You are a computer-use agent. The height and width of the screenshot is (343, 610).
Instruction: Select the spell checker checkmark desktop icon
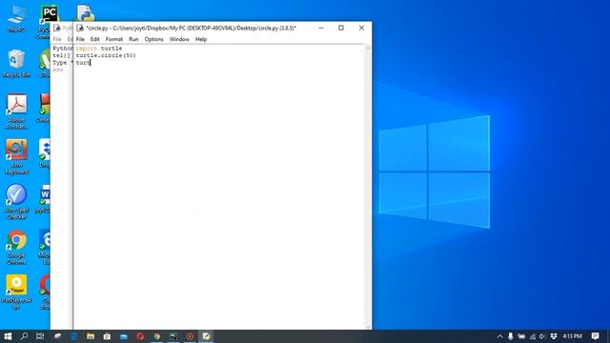click(x=16, y=201)
